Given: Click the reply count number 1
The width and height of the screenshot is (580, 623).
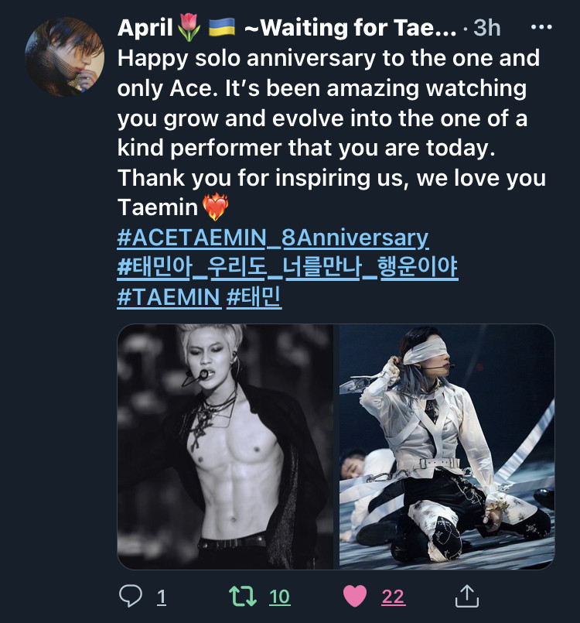Looking at the screenshot, I should [x=162, y=597].
